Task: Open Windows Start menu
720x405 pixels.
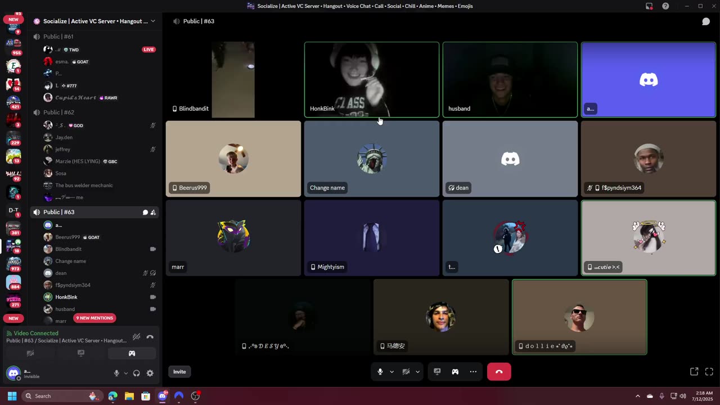Action: tap(12, 396)
